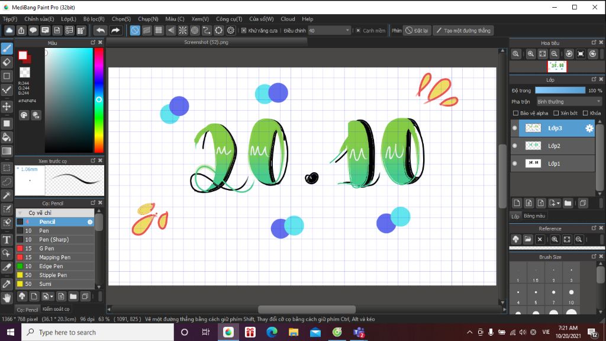This screenshot has width=606, height=341.
Task: Select the Edge Pen brush
Action: [x=55, y=266]
